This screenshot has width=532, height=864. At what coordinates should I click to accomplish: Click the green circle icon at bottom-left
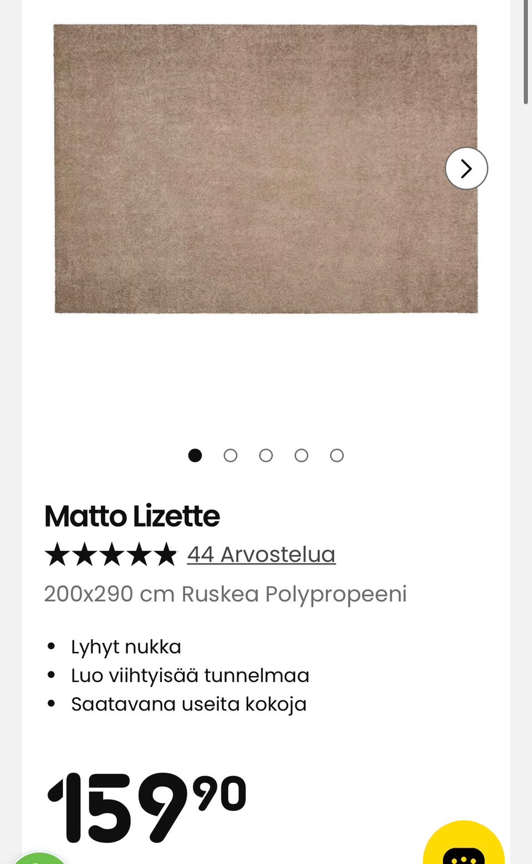[x=39, y=858]
